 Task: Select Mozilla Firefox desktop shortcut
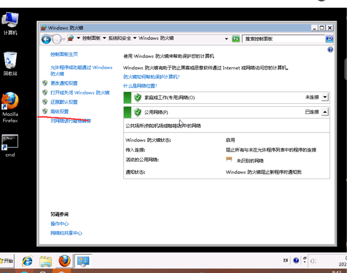pos(10,107)
